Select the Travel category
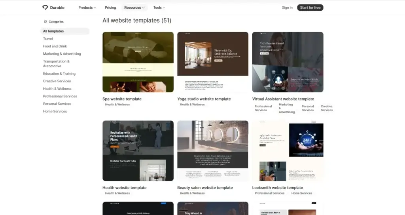 [48, 38]
